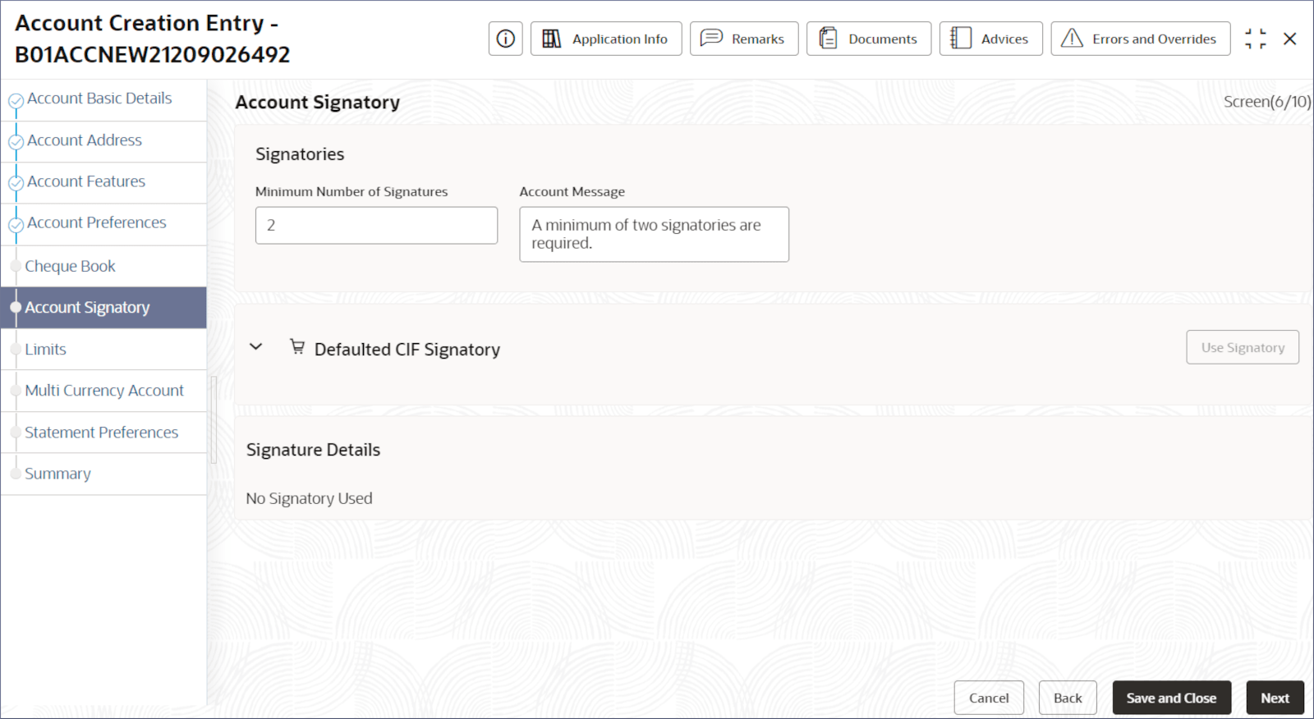Viewport: 1314px width, 719px height.
Task: Collapse the window with the minimize-arrows icon
Action: [x=1255, y=39]
